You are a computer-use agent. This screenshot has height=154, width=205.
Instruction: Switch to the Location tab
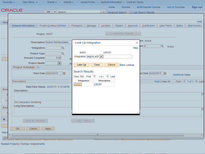[x=106, y=26]
